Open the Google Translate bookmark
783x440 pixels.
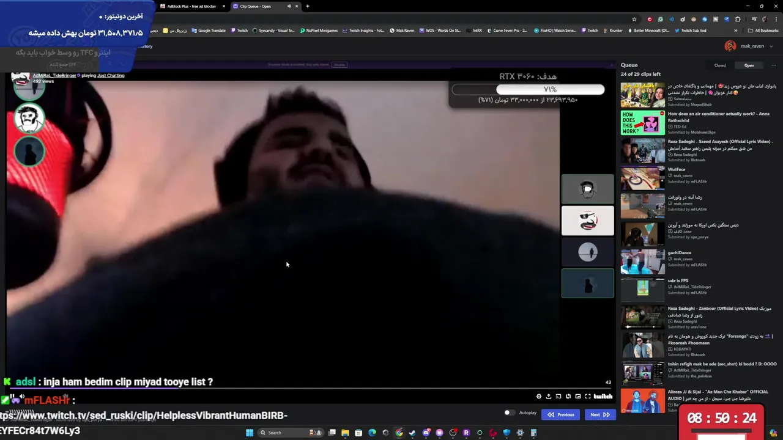209,31
